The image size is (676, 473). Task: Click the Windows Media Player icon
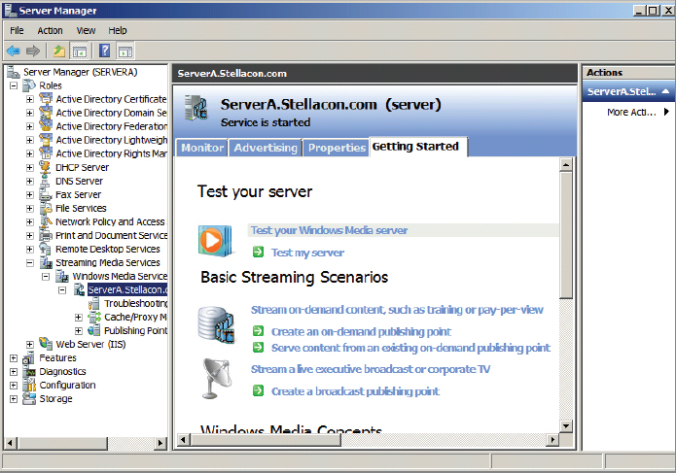214,241
